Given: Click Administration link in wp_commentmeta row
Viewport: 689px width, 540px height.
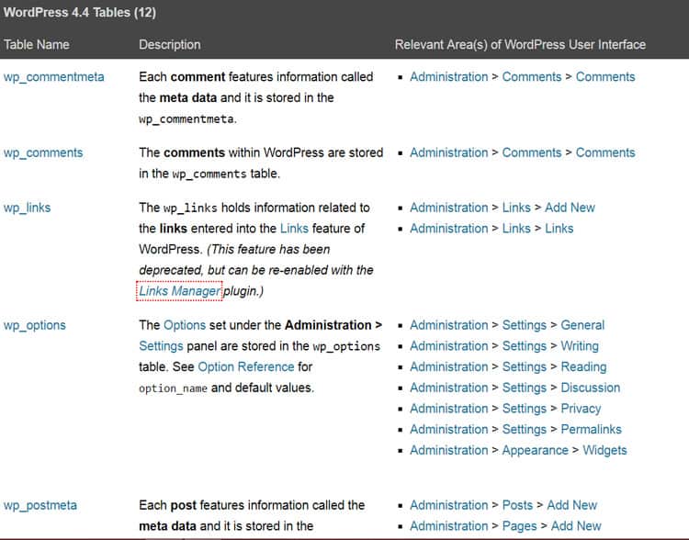Looking at the screenshot, I should [x=449, y=77].
